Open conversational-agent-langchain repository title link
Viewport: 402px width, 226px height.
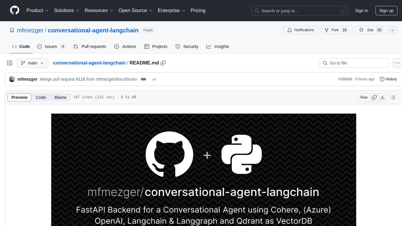(93, 30)
